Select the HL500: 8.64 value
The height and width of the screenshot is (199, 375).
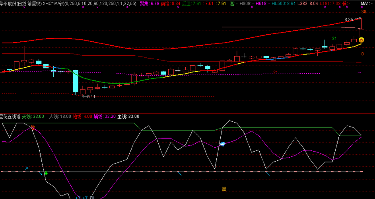click(284, 3)
